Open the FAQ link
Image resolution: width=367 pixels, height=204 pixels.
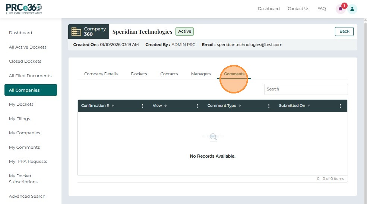click(x=322, y=9)
